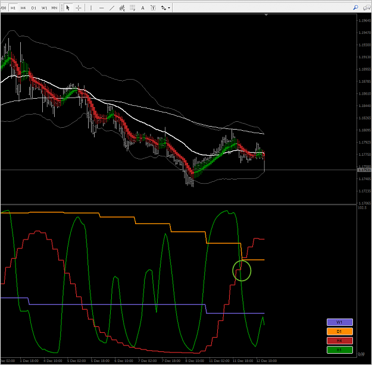372x365 pixels.
Task: Select the text 'A' tool
Action: click(143, 8)
